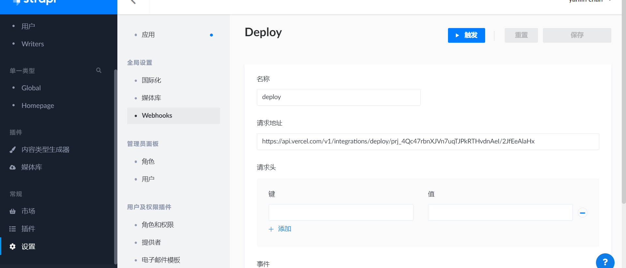
Task: Go to 市场 marketplace
Action: point(28,211)
